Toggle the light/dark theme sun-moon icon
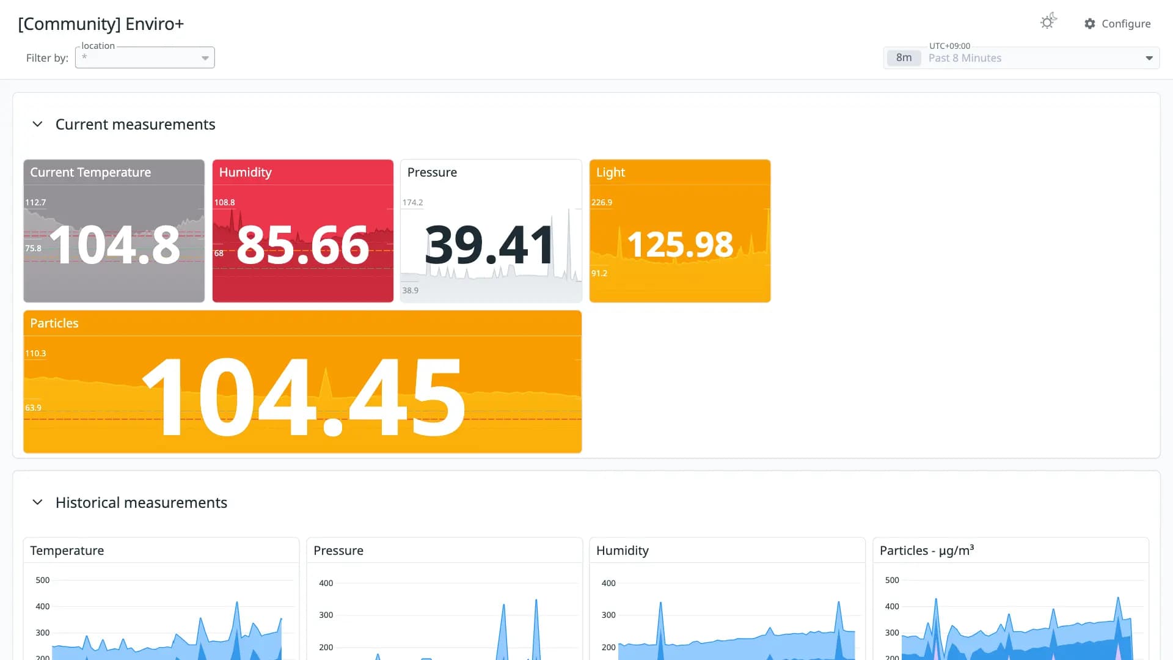Viewport: 1173px width, 660px height. pos(1048,21)
